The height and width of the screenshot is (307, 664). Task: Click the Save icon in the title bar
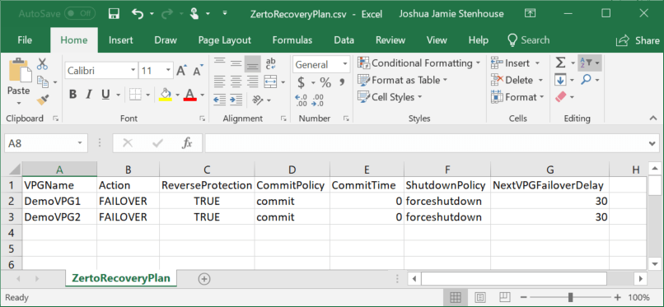(114, 13)
